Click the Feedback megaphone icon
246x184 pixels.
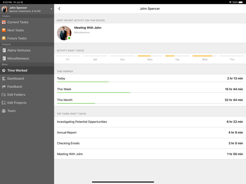(4, 87)
